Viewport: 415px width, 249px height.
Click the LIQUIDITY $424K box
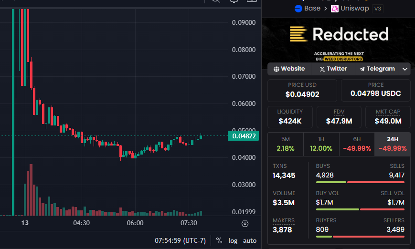point(290,117)
